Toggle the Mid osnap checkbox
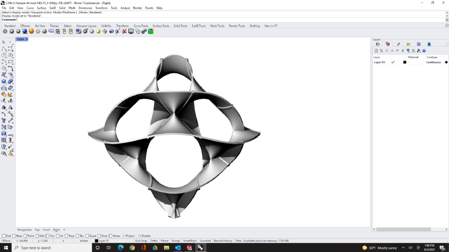Image resolution: width=449 pixels, height=252 pixels. tap(37, 236)
